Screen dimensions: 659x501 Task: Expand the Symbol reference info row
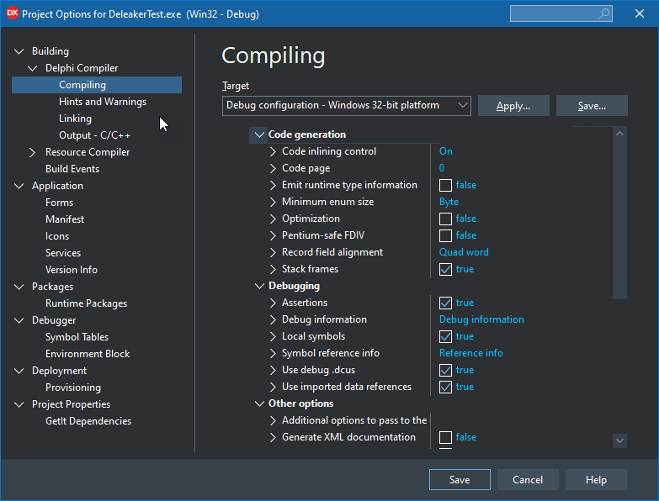coord(273,353)
